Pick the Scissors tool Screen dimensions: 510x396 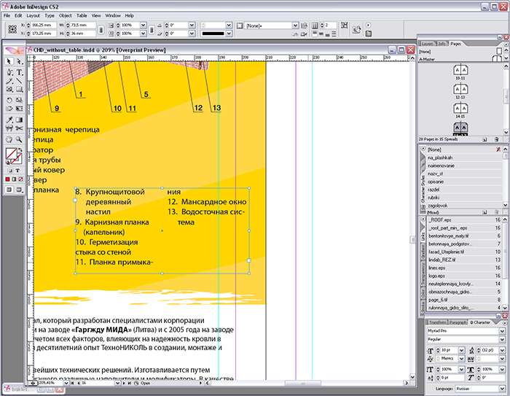(19, 128)
